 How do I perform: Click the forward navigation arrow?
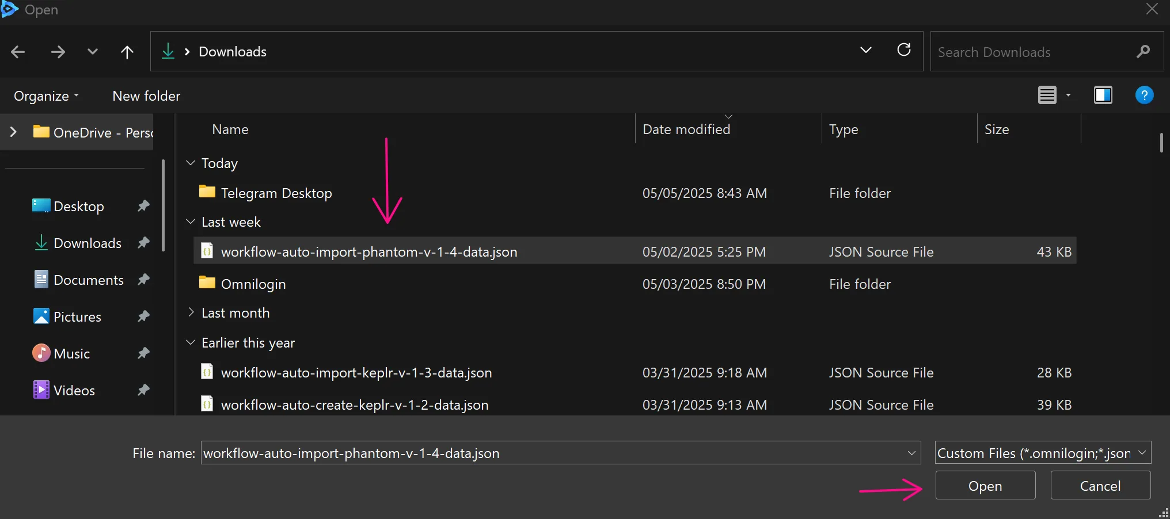[58, 52]
